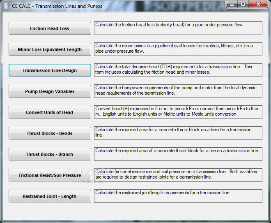Open Thrust Blocks - Bends calculator
Image resolution: width=271 pixels, height=223 pixels.
pyautogui.click(x=50, y=133)
